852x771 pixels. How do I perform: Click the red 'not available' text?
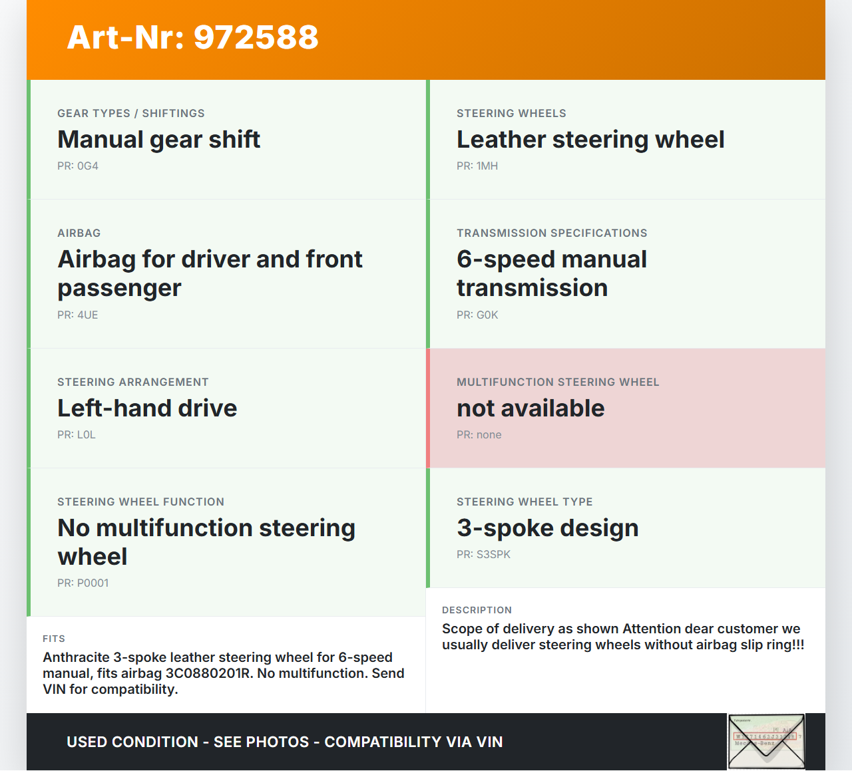(531, 408)
